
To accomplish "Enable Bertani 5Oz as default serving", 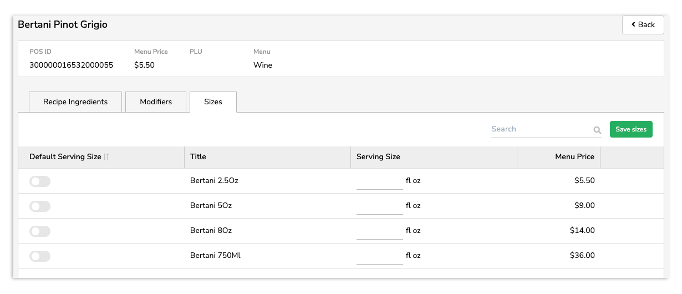I will 40,206.
